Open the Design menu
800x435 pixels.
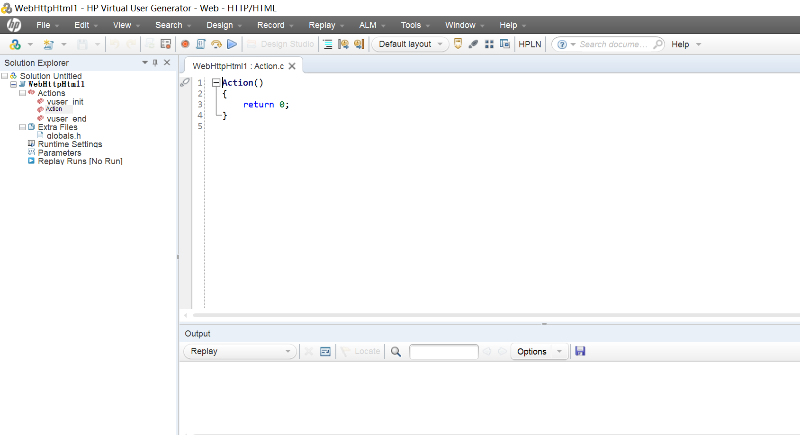(224, 25)
